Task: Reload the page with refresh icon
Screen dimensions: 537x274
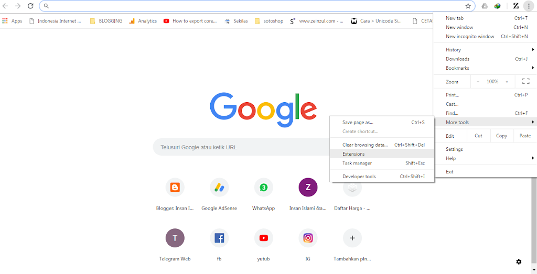Action: [30, 6]
